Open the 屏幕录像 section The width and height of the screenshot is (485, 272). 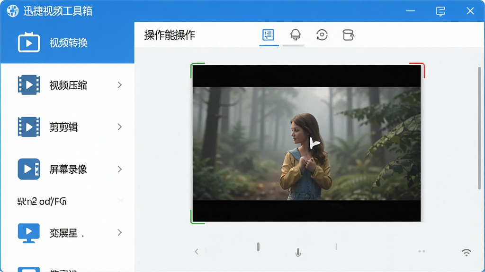coord(67,169)
